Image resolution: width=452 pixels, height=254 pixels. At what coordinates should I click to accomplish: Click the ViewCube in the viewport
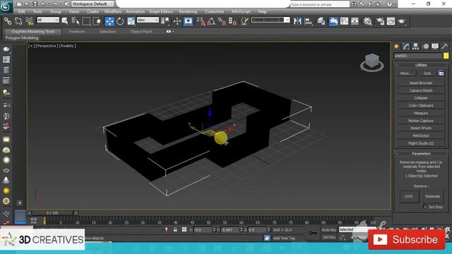372,62
